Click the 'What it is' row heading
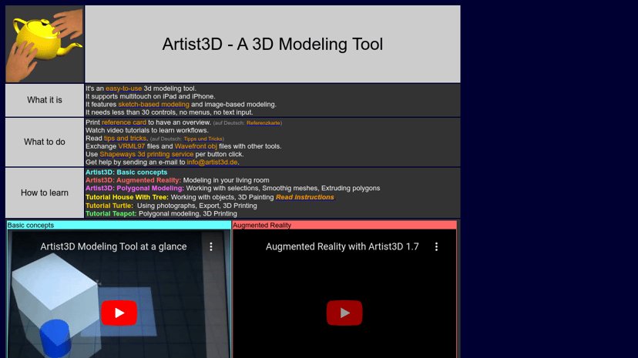 (45, 100)
